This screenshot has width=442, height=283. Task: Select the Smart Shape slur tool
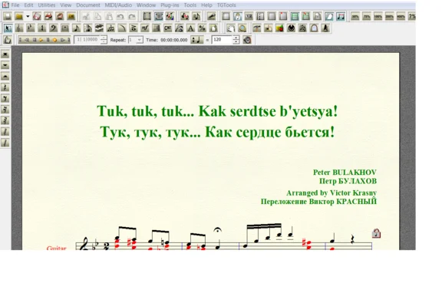[x=122, y=28]
